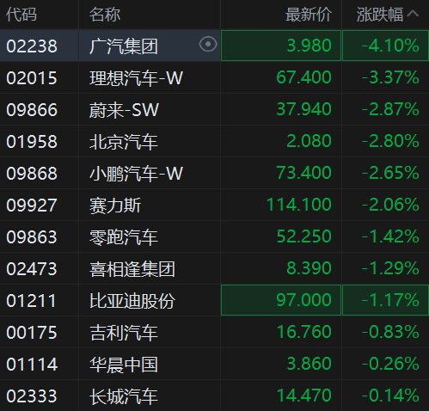Click price 14.470
Viewport: 429px width, 411px height.
coord(304,396)
